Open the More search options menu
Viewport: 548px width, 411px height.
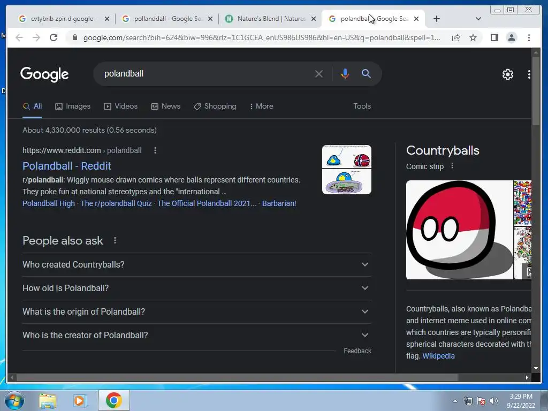click(261, 106)
